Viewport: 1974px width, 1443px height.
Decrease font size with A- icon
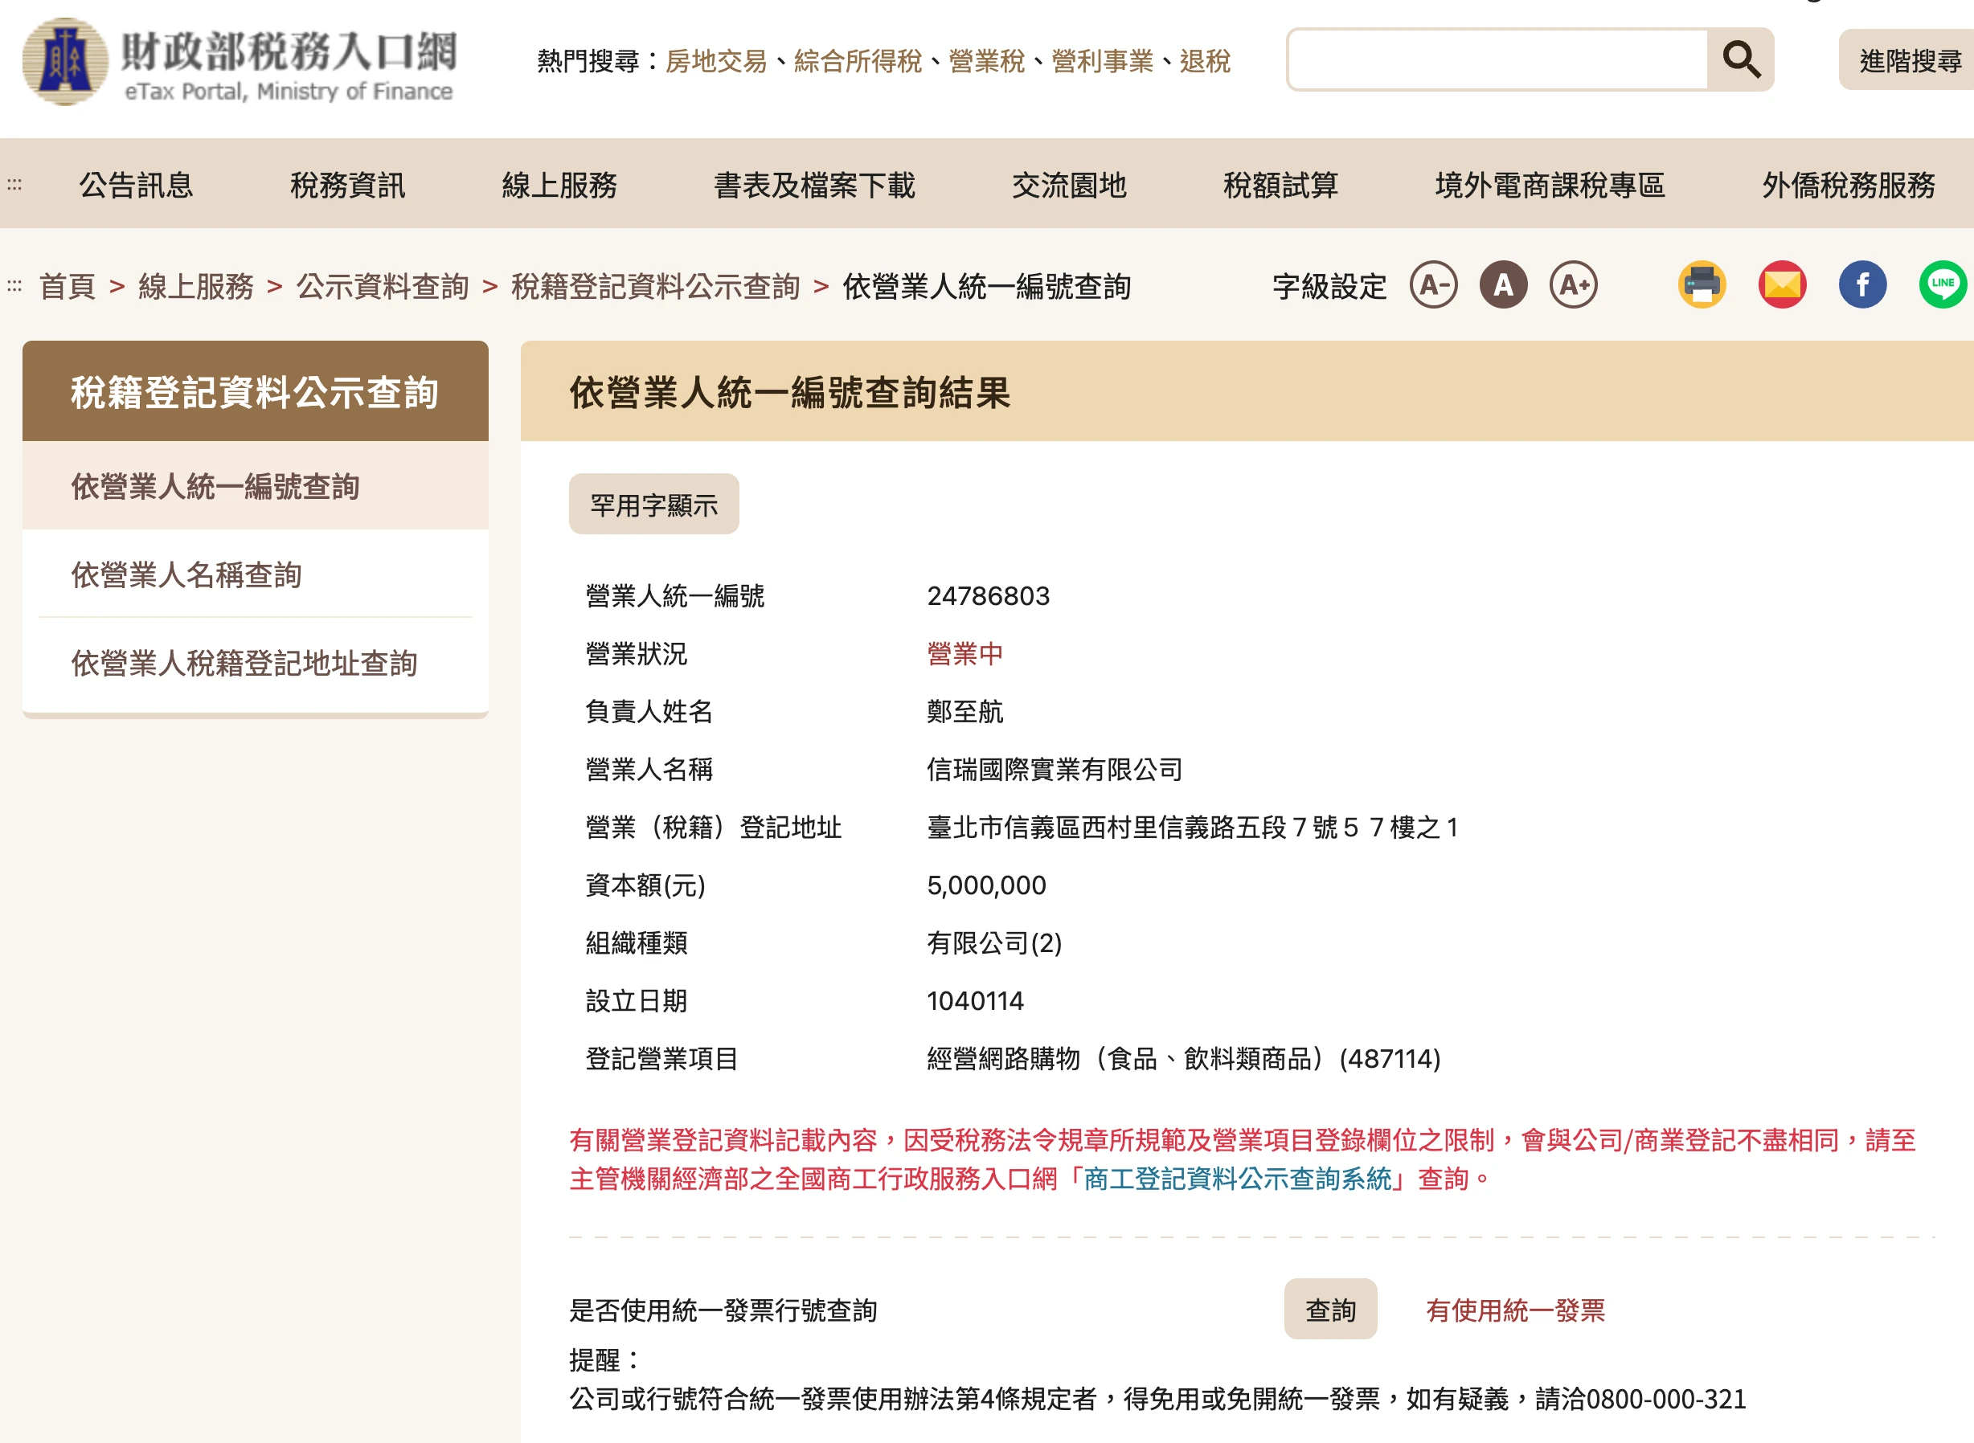pyautogui.click(x=1433, y=284)
